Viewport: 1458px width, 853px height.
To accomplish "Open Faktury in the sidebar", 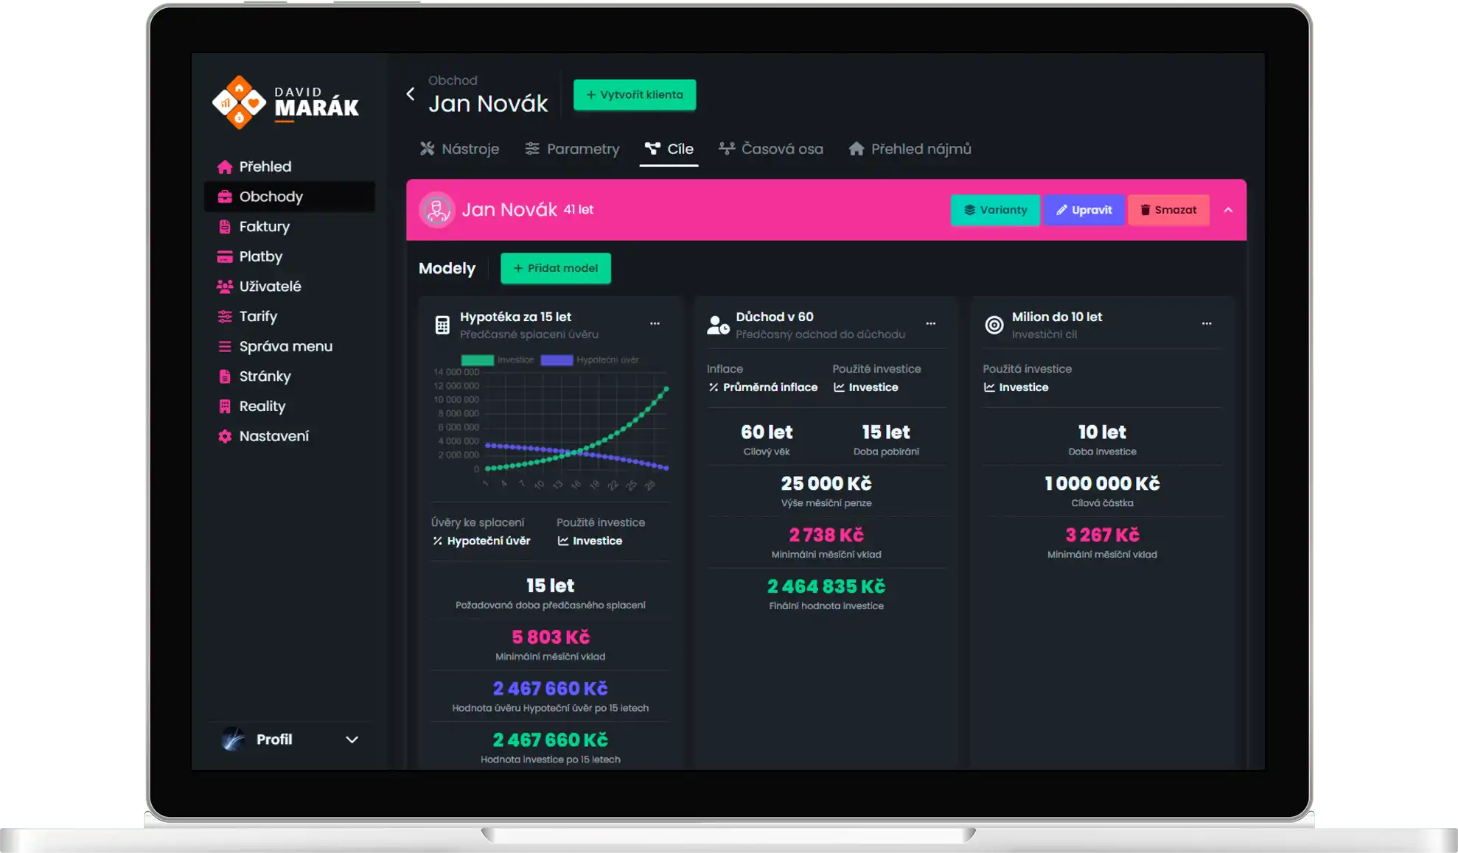I will [x=264, y=227].
